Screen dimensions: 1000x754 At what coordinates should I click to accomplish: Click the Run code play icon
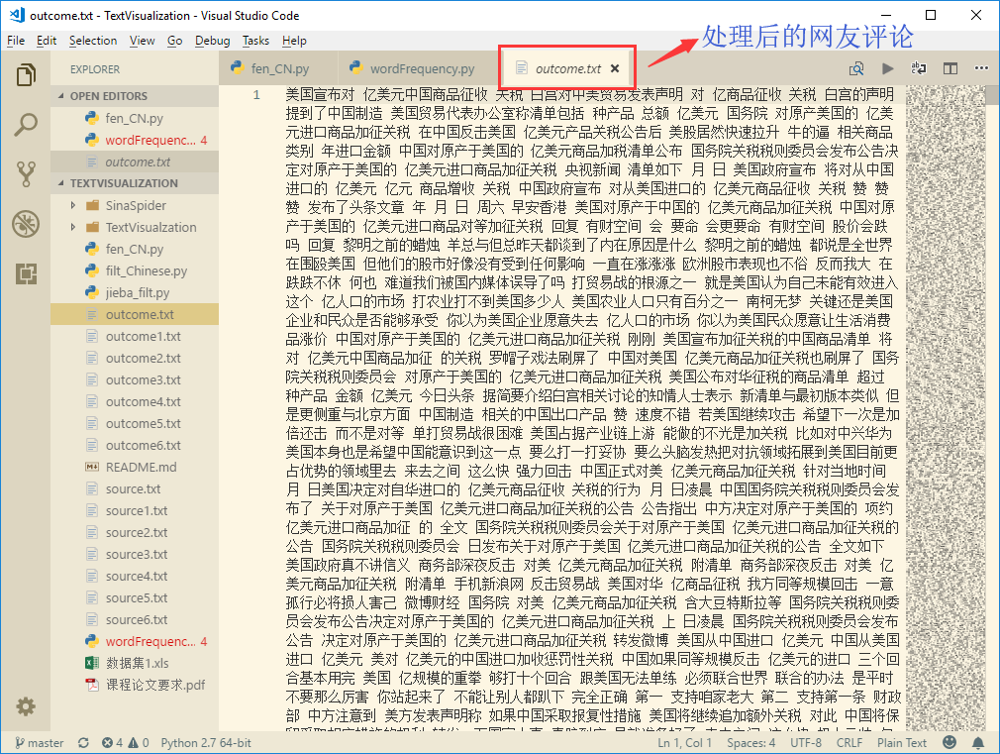887,68
